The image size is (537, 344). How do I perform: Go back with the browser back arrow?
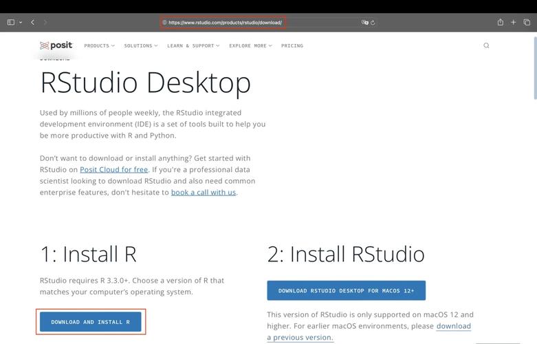(32, 22)
